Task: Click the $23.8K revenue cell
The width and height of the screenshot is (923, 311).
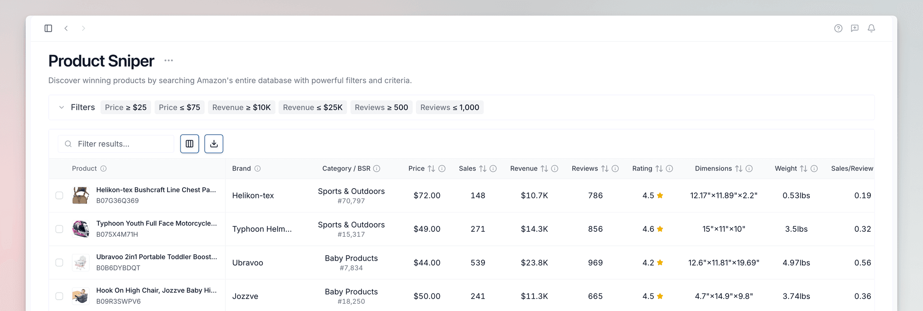Action: (x=534, y=263)
